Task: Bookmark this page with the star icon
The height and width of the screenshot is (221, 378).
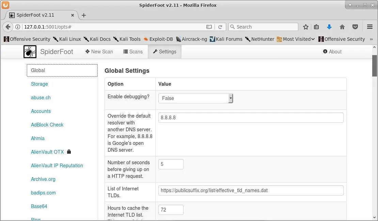Action: click(306, 27)
